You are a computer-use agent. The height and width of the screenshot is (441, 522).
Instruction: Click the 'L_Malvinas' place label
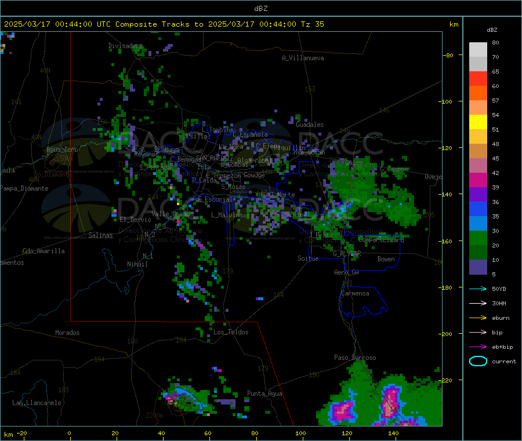[229, 215]
